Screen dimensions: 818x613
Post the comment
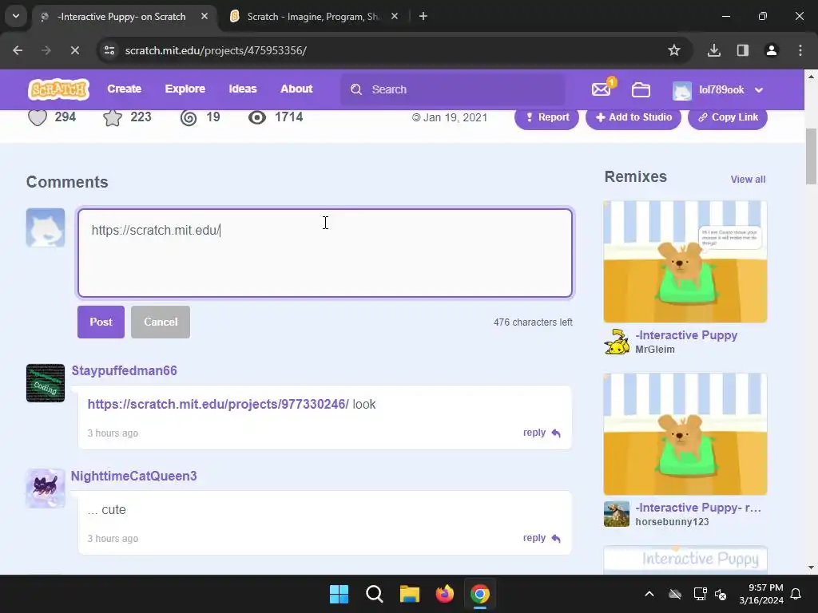[x=101, y=322]
